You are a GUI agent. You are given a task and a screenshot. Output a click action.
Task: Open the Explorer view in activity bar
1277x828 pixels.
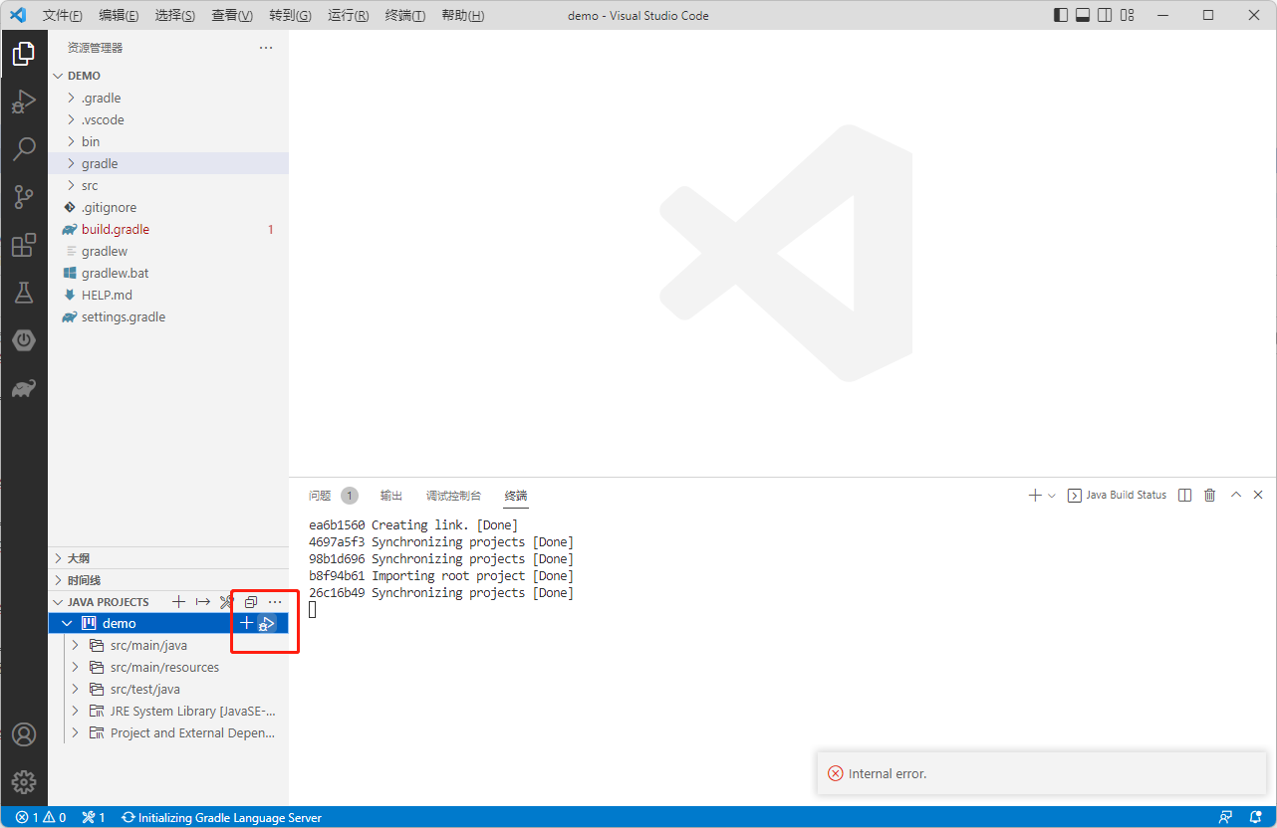(24, 55)
